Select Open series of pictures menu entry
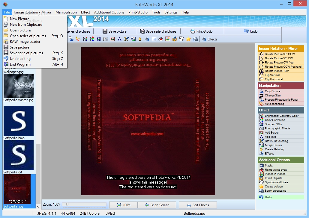 pos(35,36)
